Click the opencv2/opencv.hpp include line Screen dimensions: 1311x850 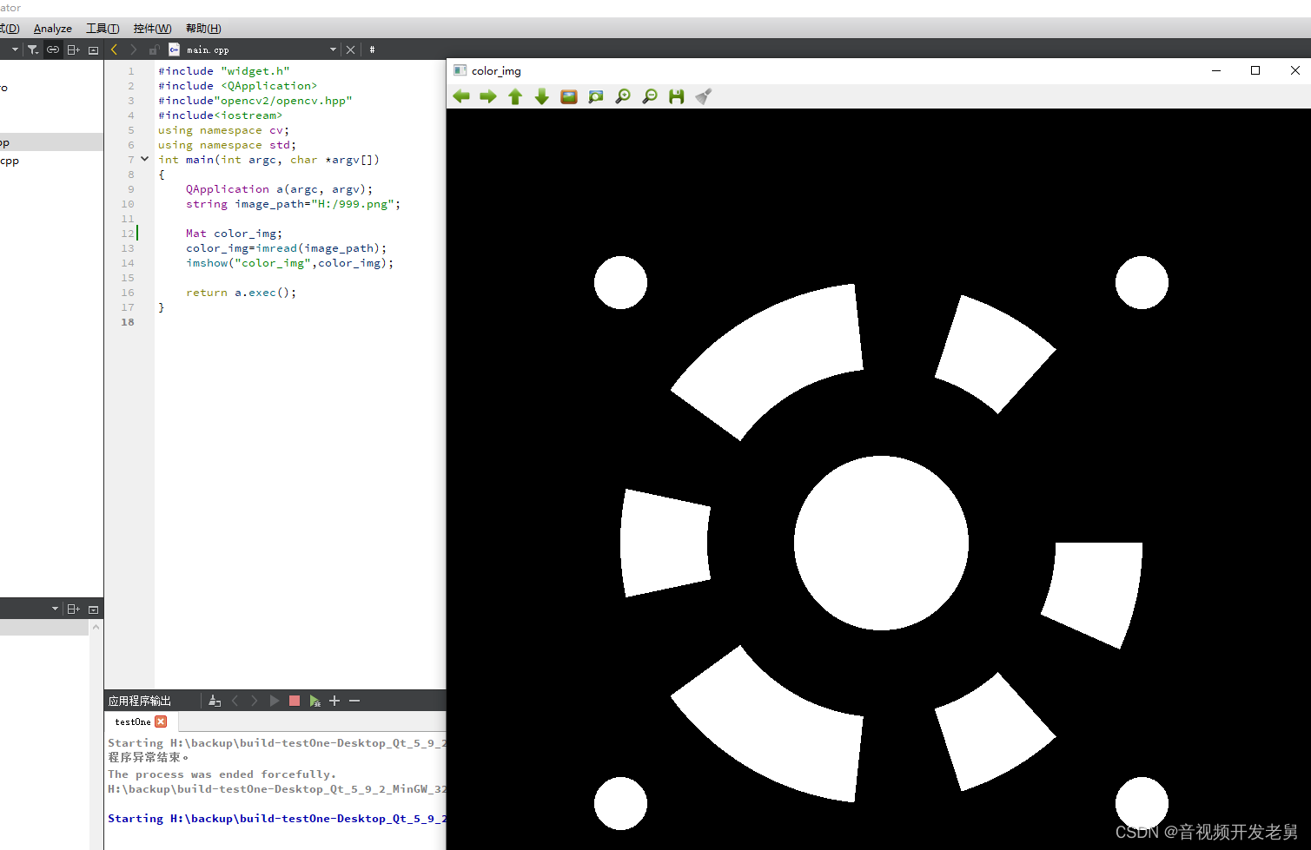click(255, 101)
